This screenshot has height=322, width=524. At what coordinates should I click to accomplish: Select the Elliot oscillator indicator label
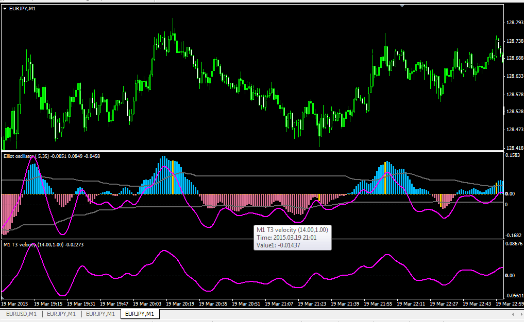(52, 156)
